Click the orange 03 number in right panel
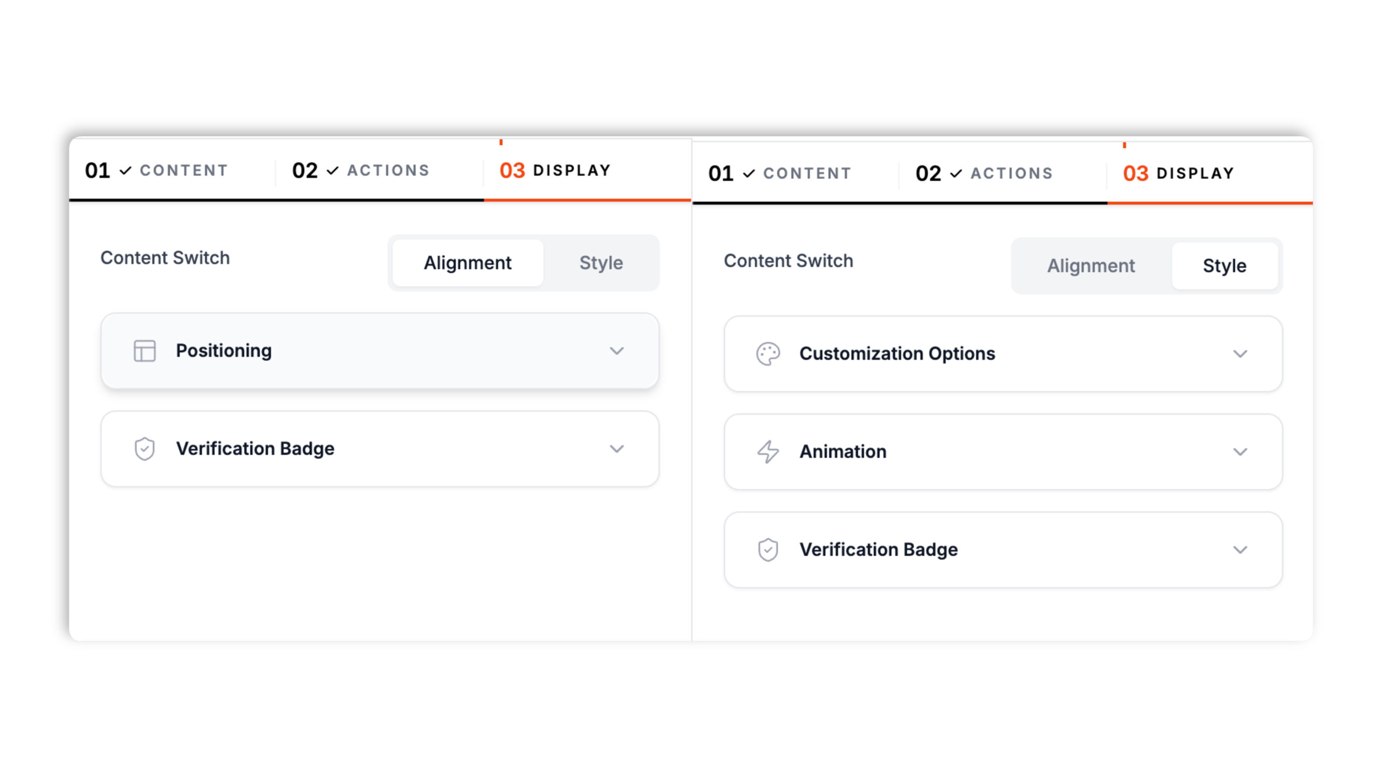 [1135, 174]
